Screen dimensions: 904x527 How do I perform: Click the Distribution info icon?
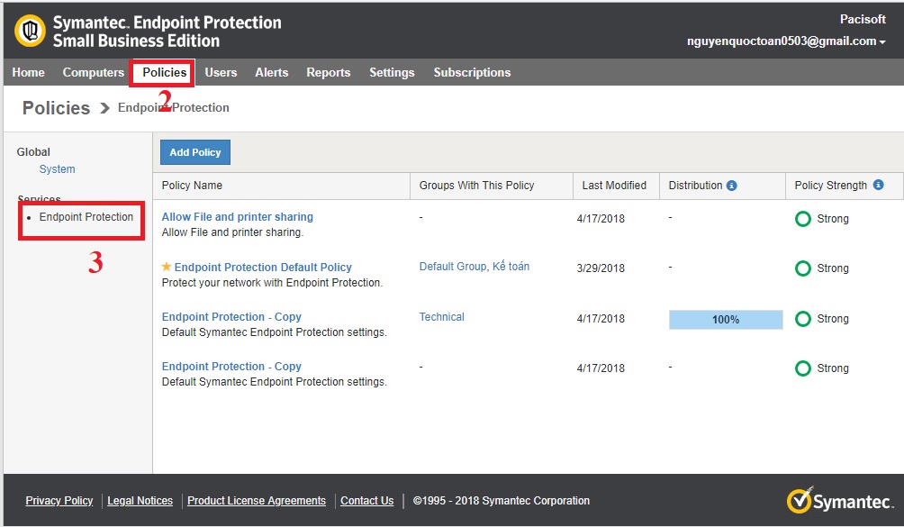tap(732, 185)
